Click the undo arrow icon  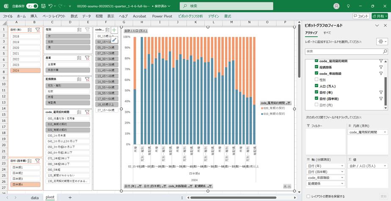pos(51,6)
